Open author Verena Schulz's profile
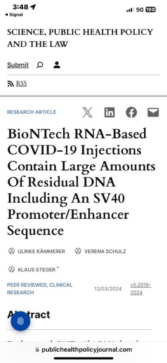 point(101,252)
